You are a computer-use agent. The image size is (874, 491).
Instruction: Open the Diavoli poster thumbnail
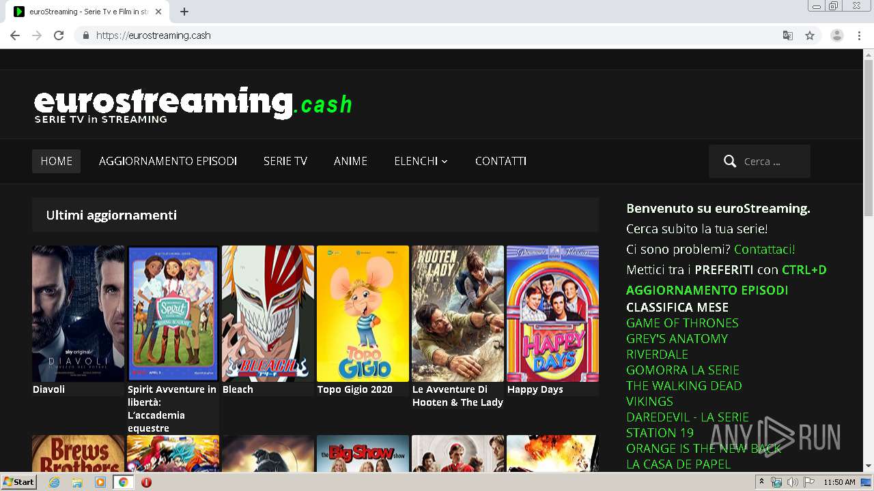coord(79,314)
